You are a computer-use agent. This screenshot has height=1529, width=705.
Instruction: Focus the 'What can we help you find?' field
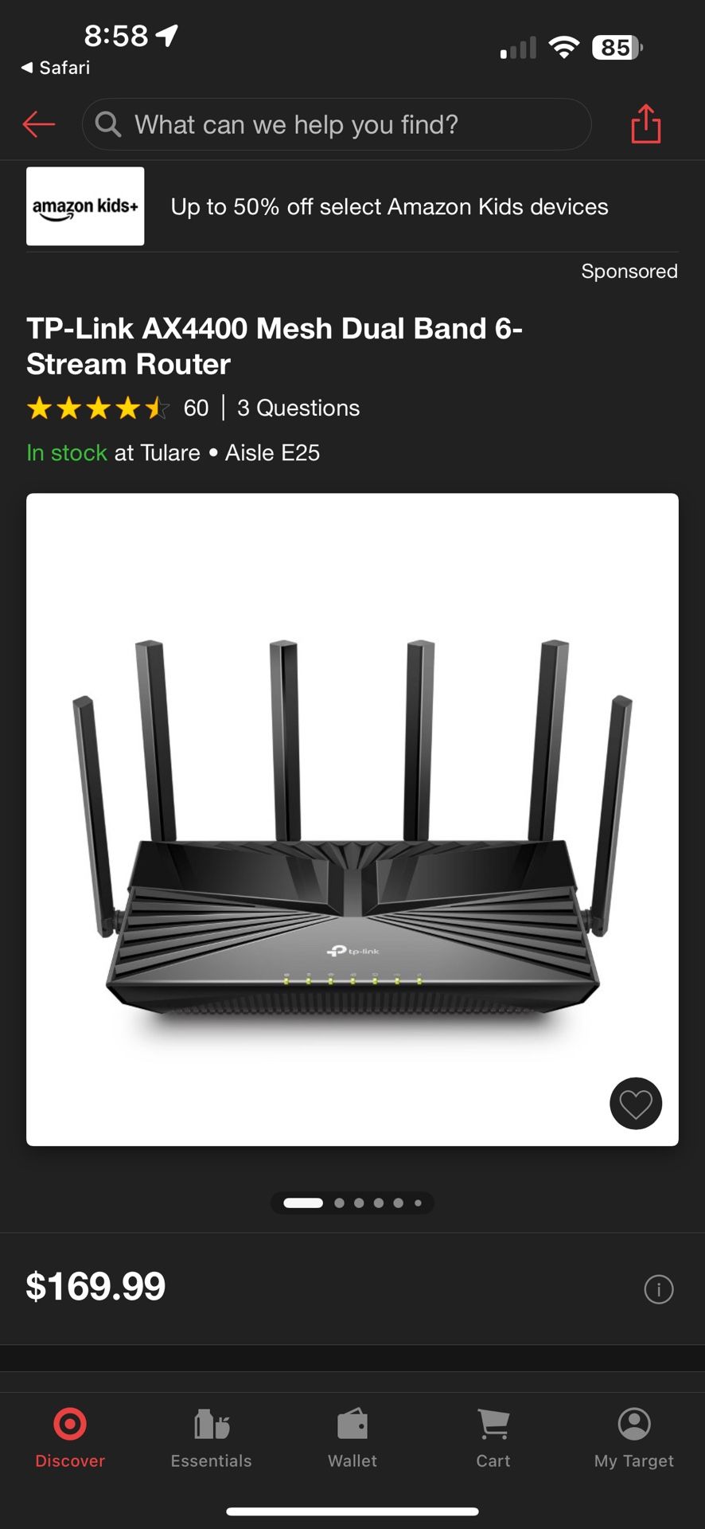pyautogui.click(x=337, y=124)
